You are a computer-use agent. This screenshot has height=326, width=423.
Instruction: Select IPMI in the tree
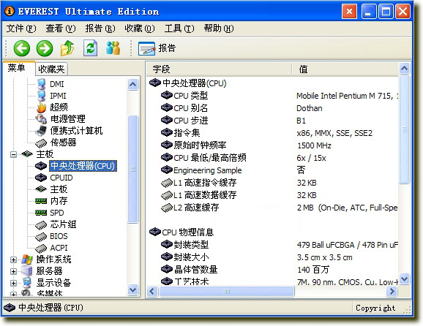point(58,96)
